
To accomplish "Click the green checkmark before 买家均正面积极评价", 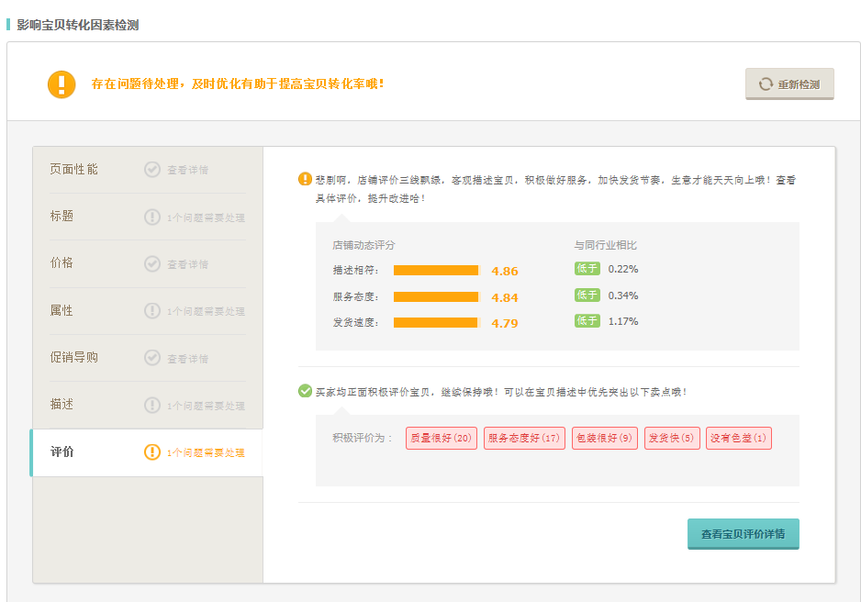I will coord(305,391).
